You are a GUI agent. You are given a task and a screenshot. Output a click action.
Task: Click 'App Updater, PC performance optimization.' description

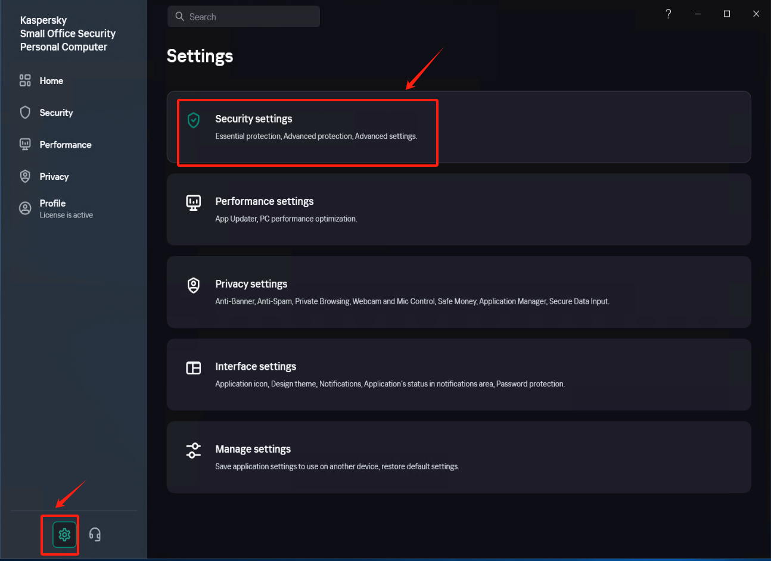point(286,219)
